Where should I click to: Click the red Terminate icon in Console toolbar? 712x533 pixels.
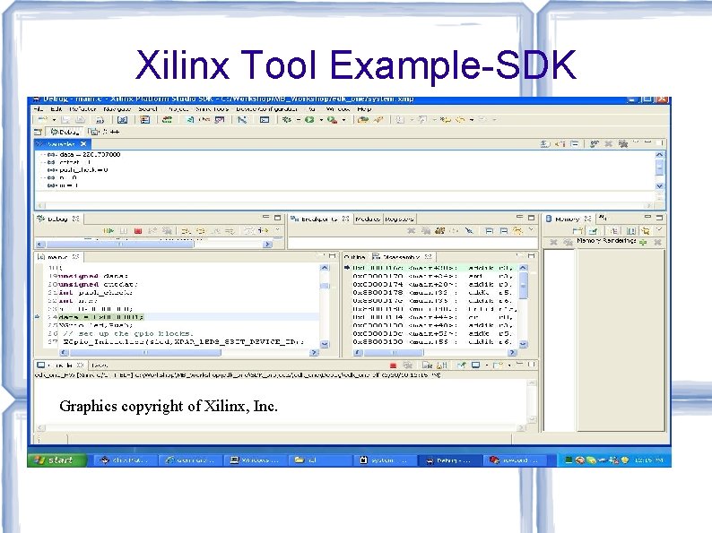point(394,365)
